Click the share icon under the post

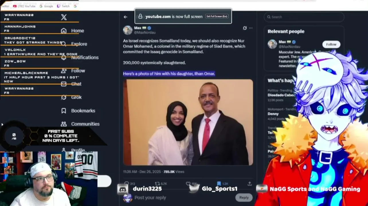[x=250, y=184]
